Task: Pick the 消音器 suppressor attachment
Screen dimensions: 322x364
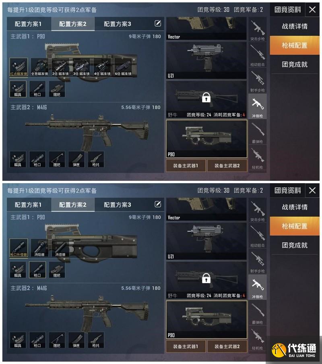Action: pyautogui.click(x=60, y=248)
